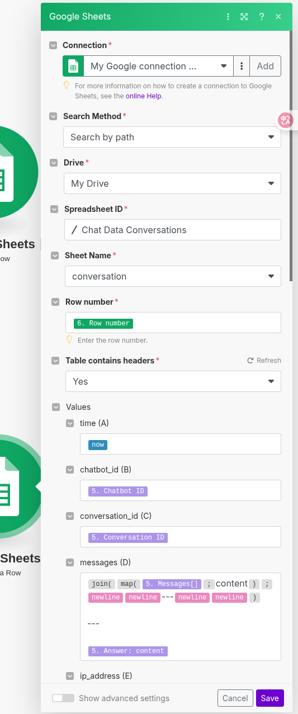
Task: Select the '5. Messages[]' pill
Action: pos(172,584)
